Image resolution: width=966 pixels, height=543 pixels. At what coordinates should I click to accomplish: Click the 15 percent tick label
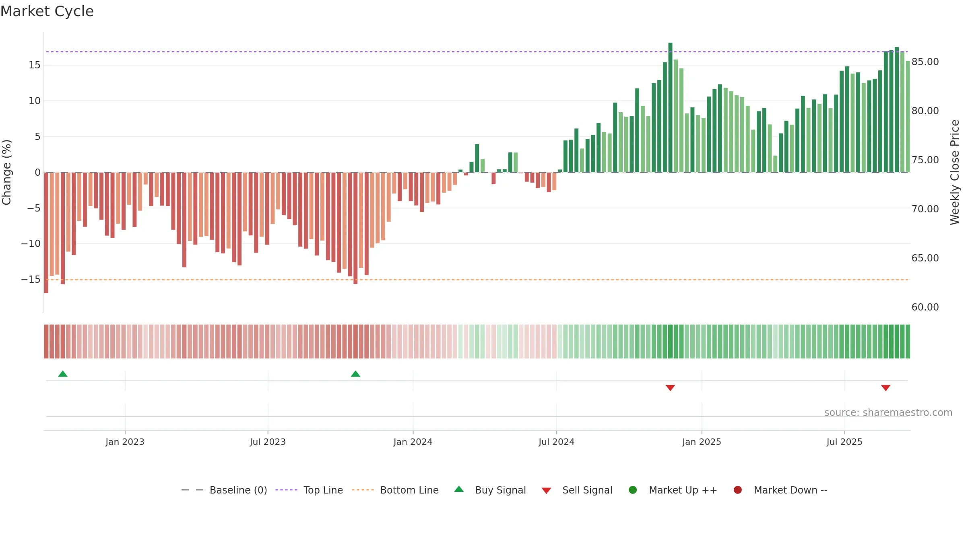coord(35,65)
